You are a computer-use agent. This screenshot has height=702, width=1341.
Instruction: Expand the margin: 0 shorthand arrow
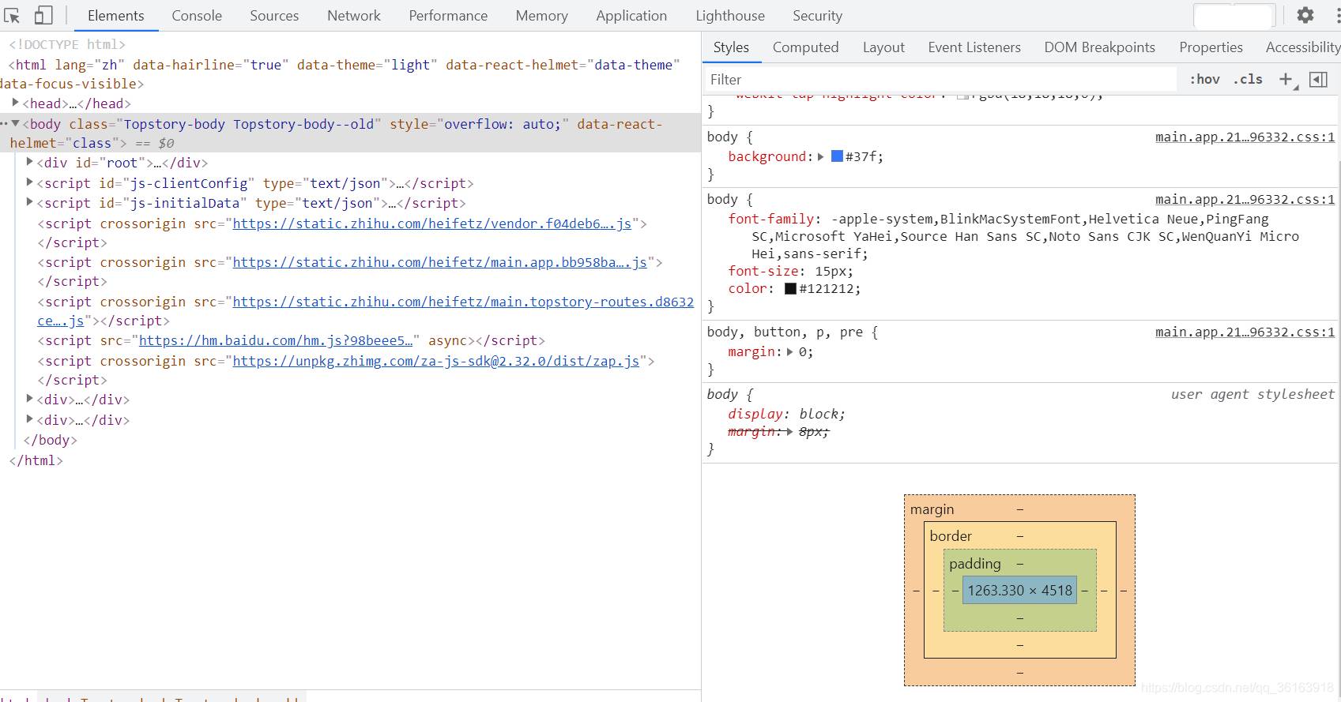click(789, 351)
